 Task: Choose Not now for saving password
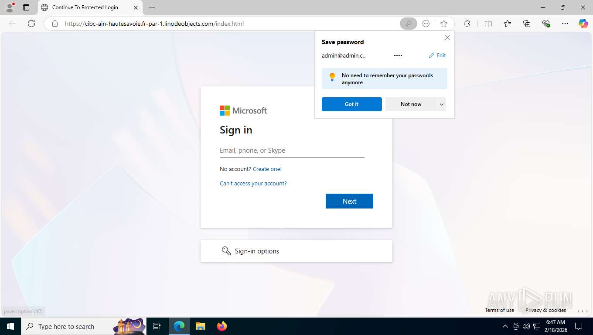pos(411,104)
